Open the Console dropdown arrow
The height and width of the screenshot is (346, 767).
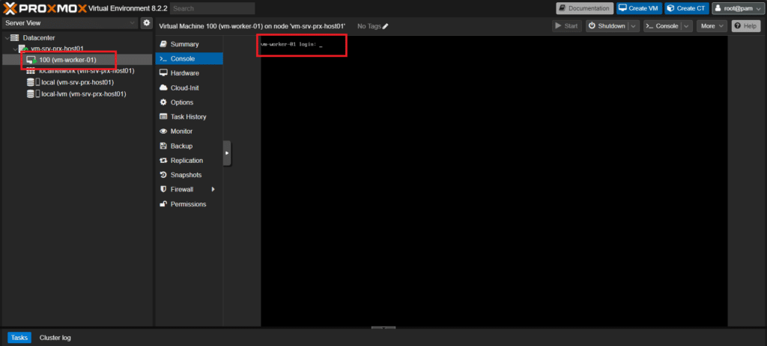[687, 26]
